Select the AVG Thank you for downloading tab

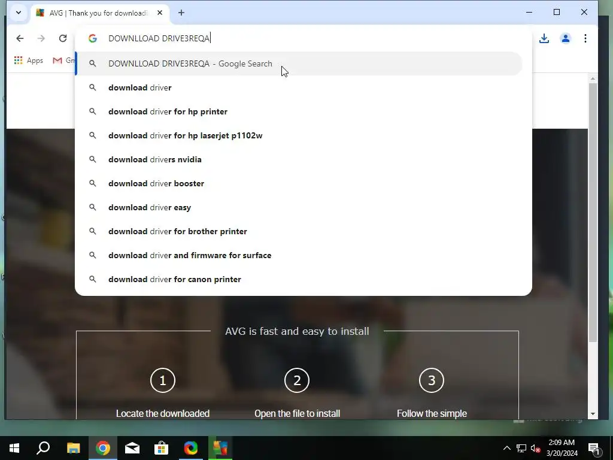pos(100,13)
